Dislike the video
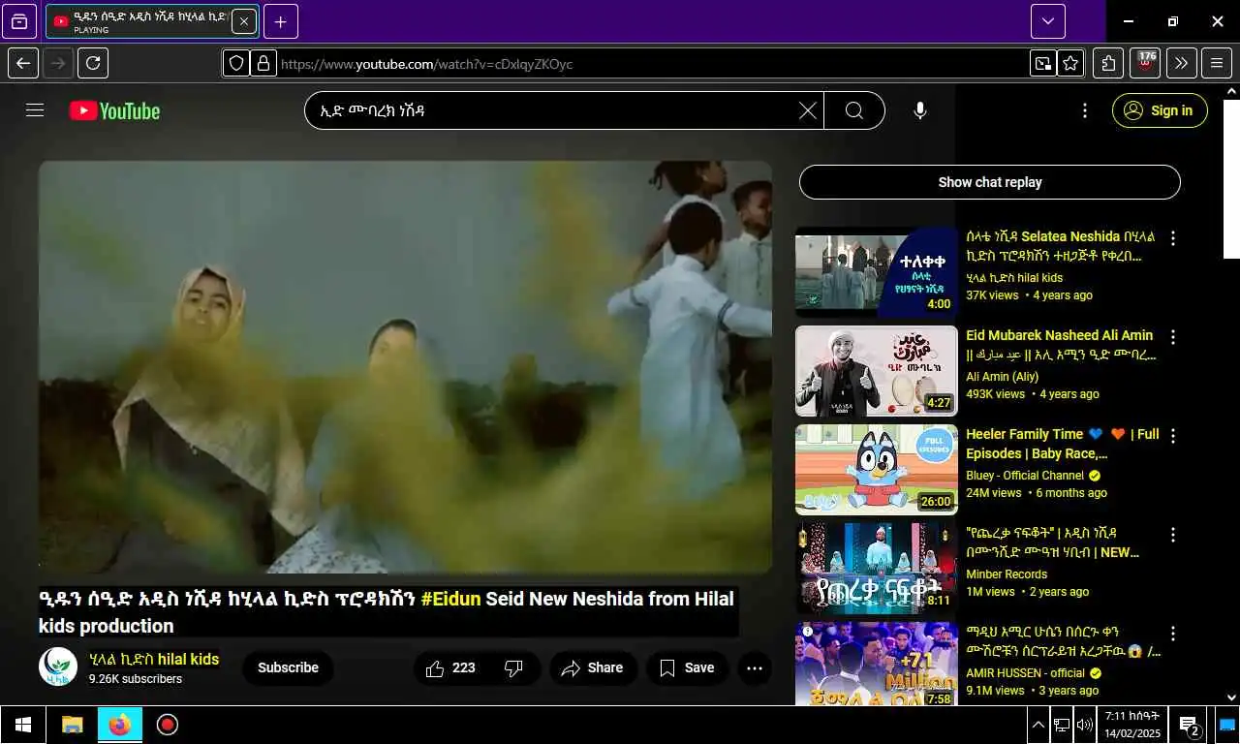1240x744 pixels. (514, 667)
